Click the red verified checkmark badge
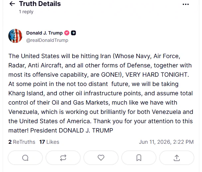202x172 pixels. point(67,33)
